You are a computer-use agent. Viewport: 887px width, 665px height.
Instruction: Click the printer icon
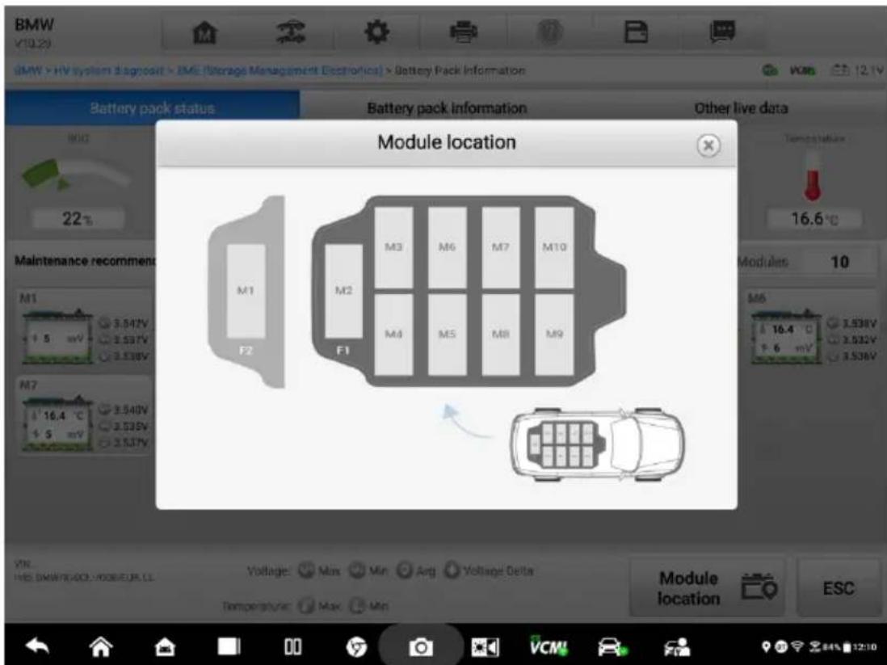[x=464, y=32]
